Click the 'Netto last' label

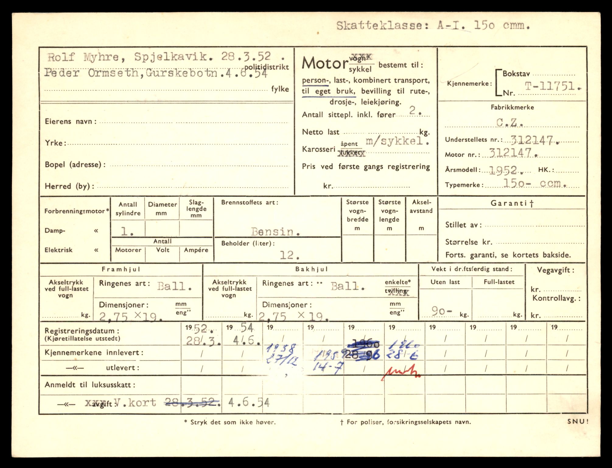(x=320, y=132)
